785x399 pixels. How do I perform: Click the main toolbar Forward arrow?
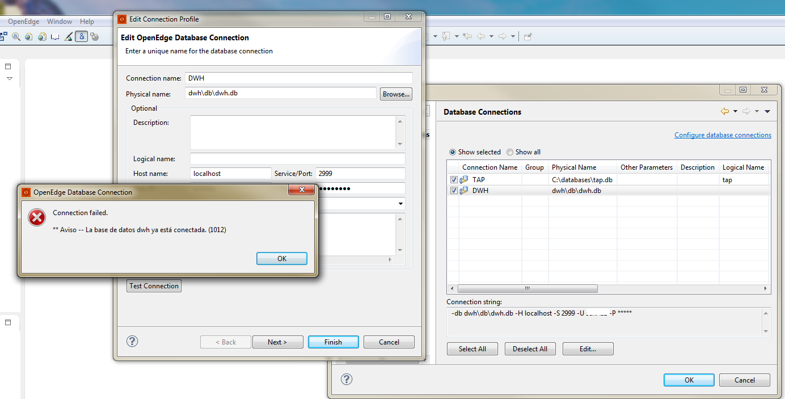click(503, 36)
